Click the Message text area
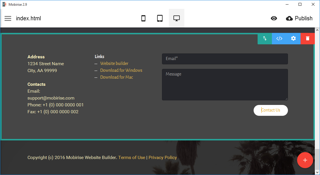 (225, 85)
